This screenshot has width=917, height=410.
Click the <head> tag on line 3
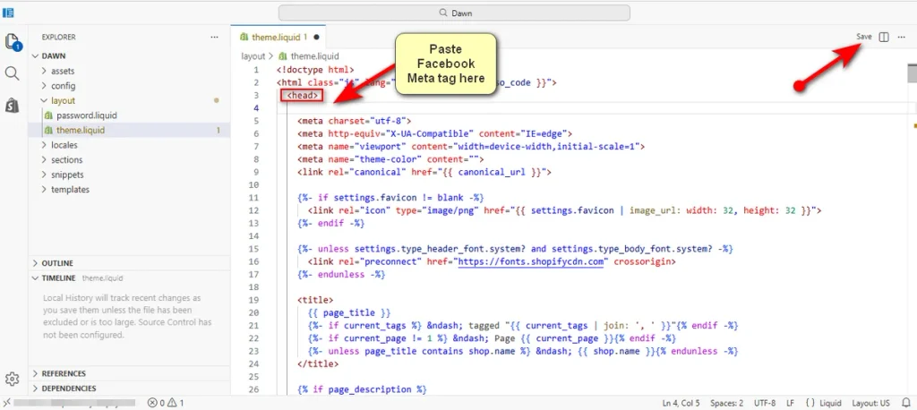tap(303, 95)
